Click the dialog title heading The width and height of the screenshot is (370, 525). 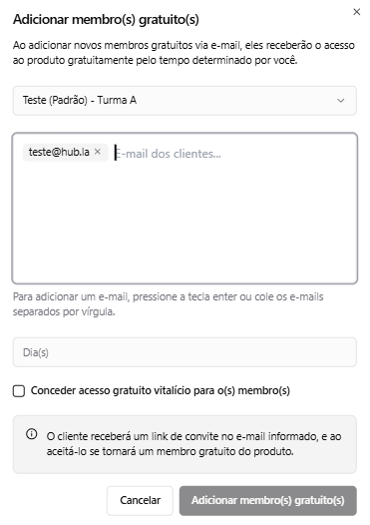pyautogui.click(x=106, y=19)
